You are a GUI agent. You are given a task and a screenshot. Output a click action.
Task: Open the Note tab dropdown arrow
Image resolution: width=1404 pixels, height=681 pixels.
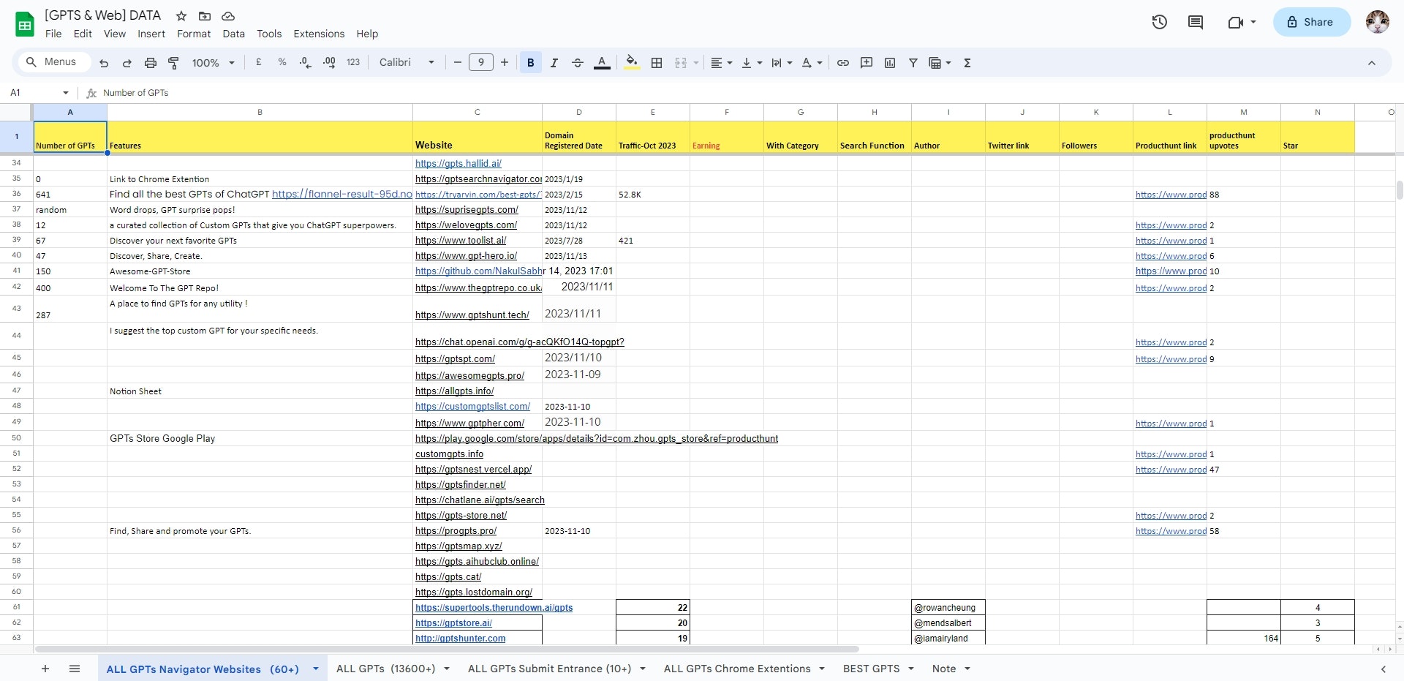point(967,669)
